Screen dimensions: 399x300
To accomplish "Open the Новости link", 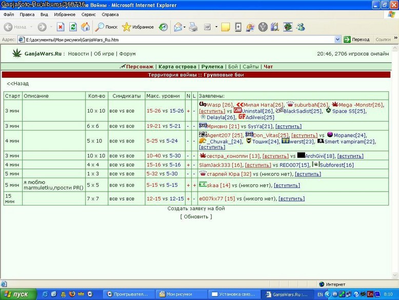I will pyautogui.click(x=78, y=54).
